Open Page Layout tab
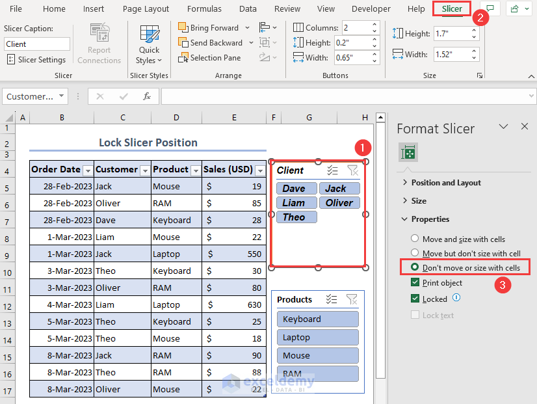This screenshot has height=404, width=537. (146, 9)
